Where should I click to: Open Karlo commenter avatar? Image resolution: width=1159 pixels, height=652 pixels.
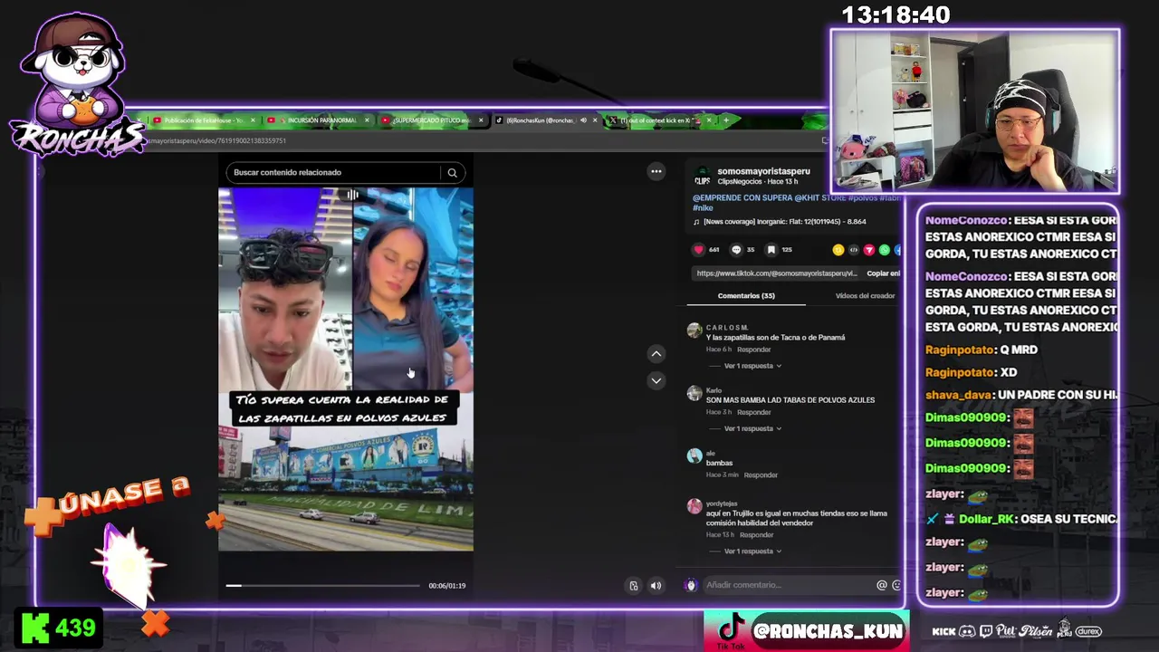[x=694, y=394]
